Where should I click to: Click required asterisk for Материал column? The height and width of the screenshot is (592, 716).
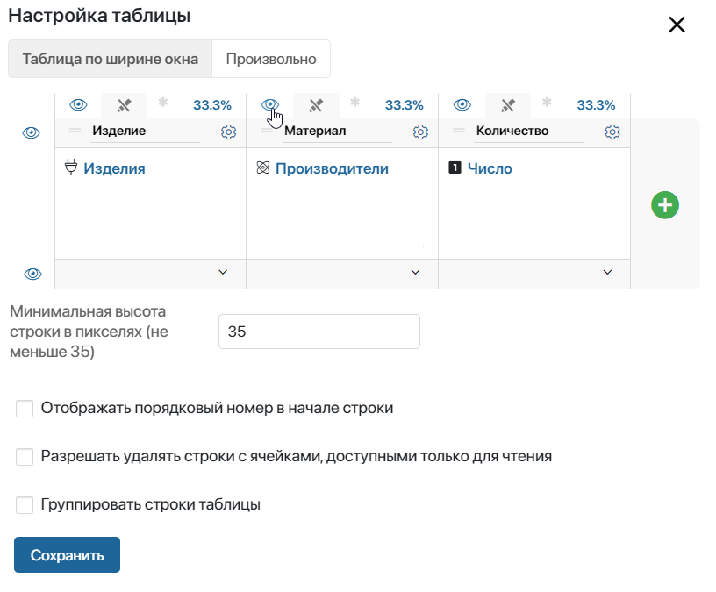click(354, 103)
